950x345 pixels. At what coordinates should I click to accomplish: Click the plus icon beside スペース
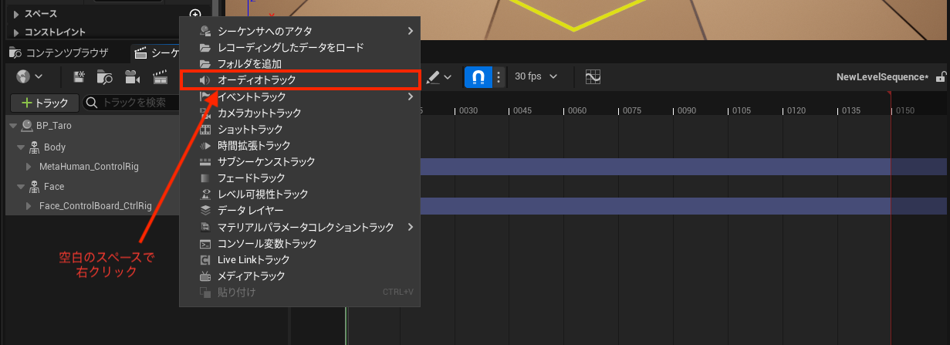click(x=194, y=14)
